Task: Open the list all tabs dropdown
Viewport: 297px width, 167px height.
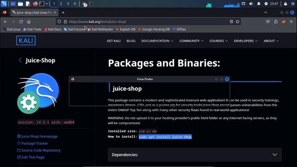Action: tap(265, 13)
